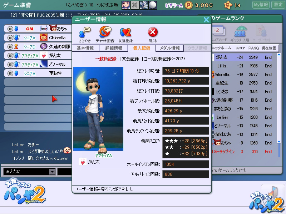
Task: Select コース別新記録(-207) link
Action: pos(164,59)
